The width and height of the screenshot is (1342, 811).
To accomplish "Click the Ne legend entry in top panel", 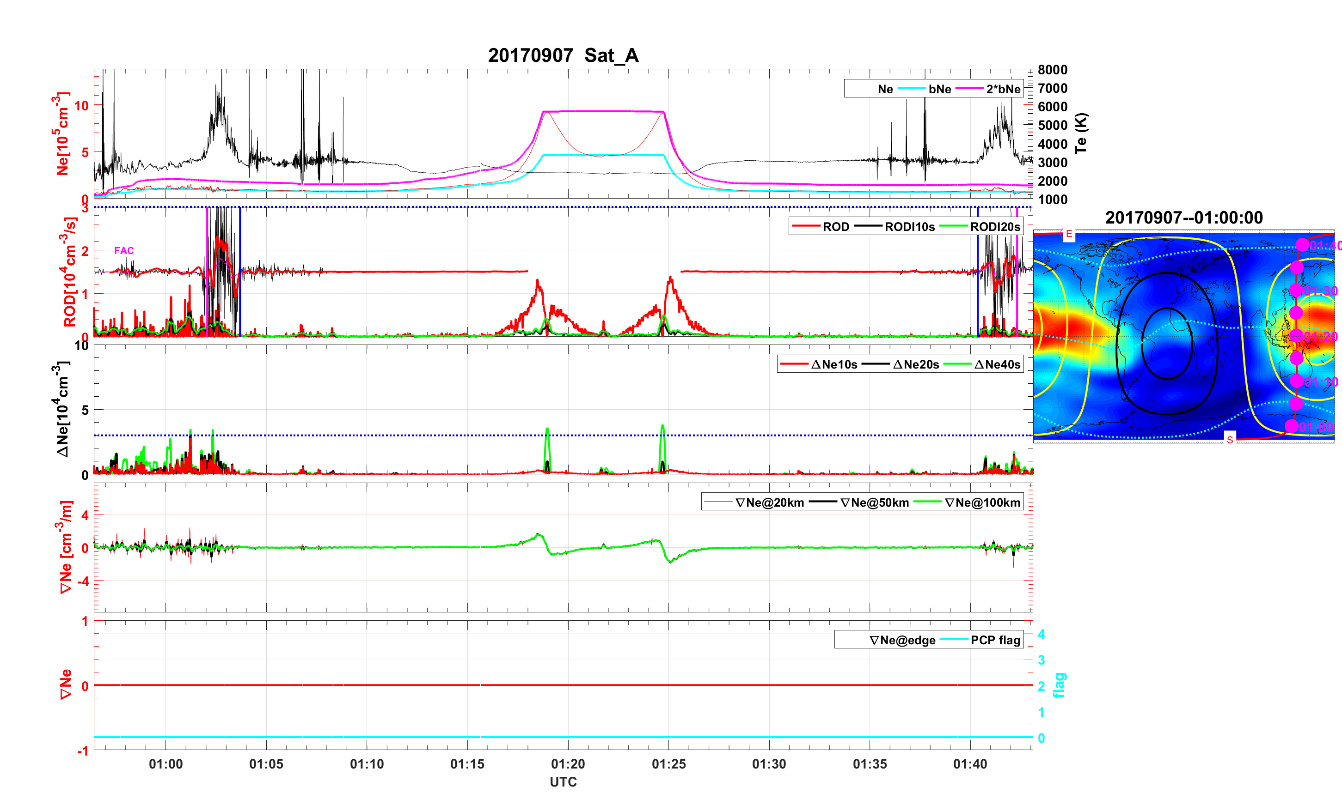I will 885,89.
